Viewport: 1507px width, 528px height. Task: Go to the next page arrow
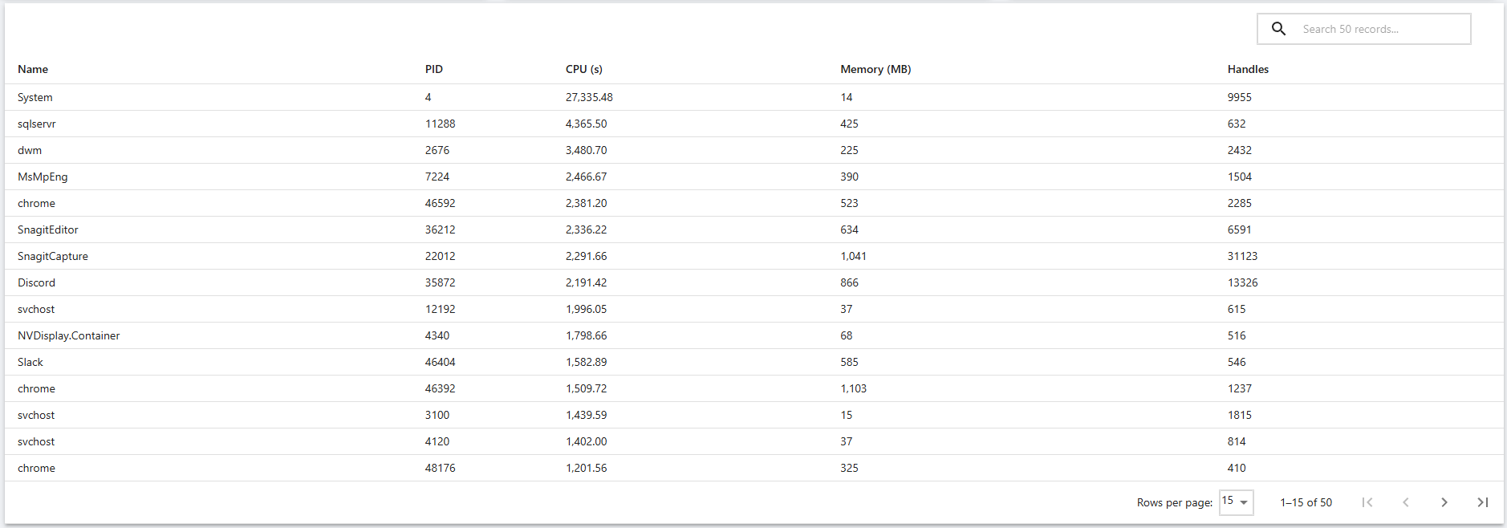pyautogui.click(x=1444, y=502)
